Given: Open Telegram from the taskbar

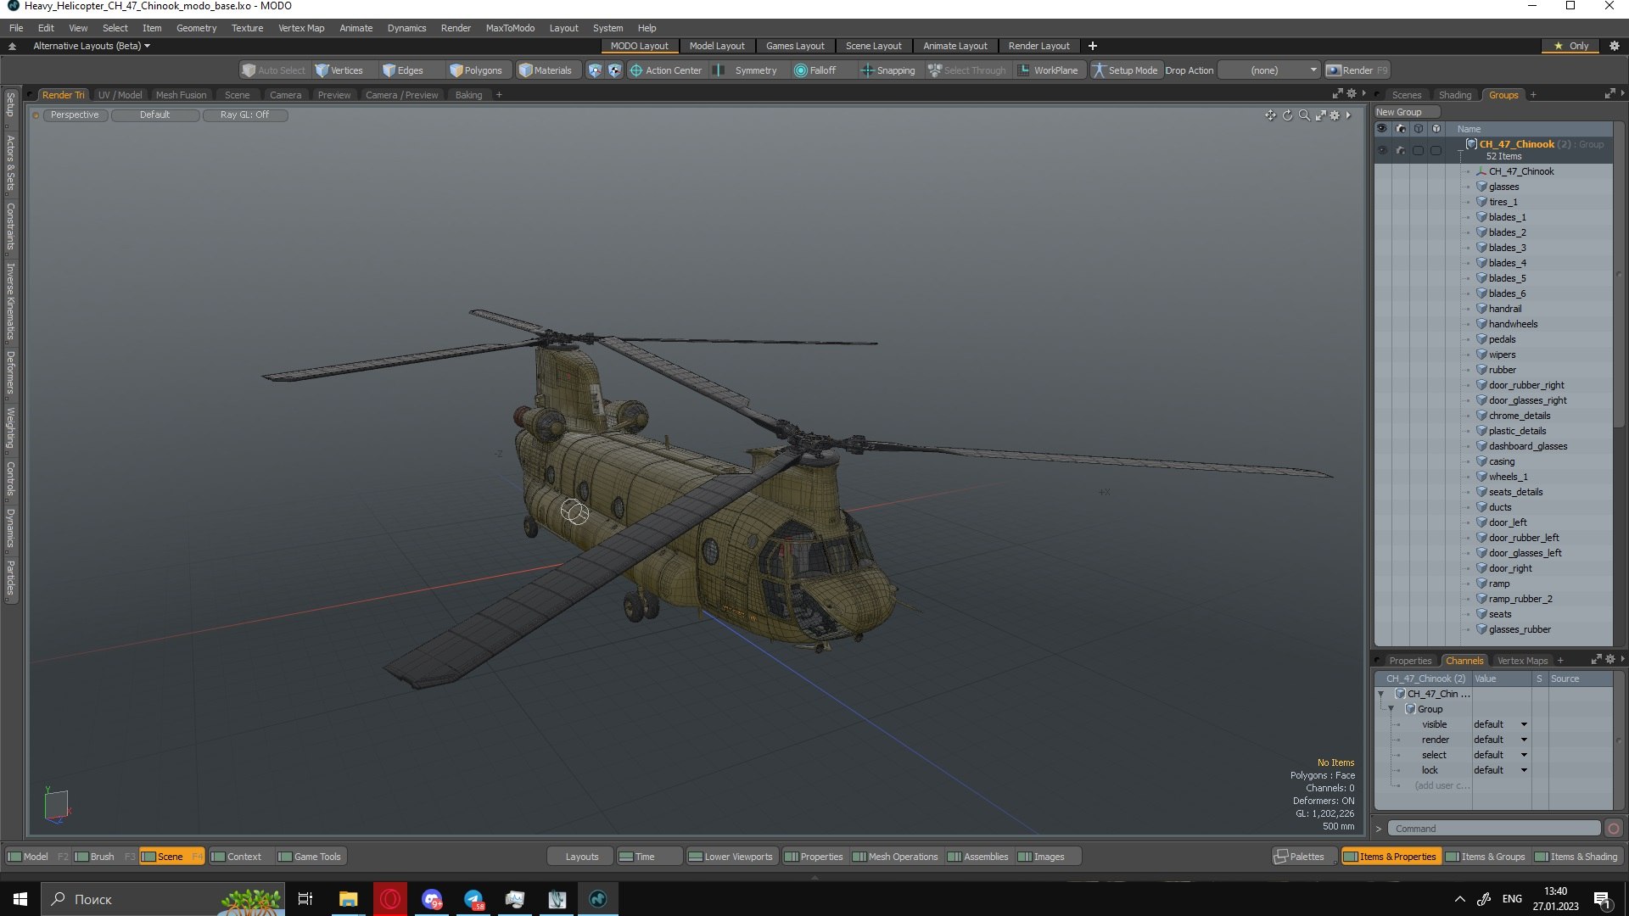Looking at the screenshot, I should 473,899.
